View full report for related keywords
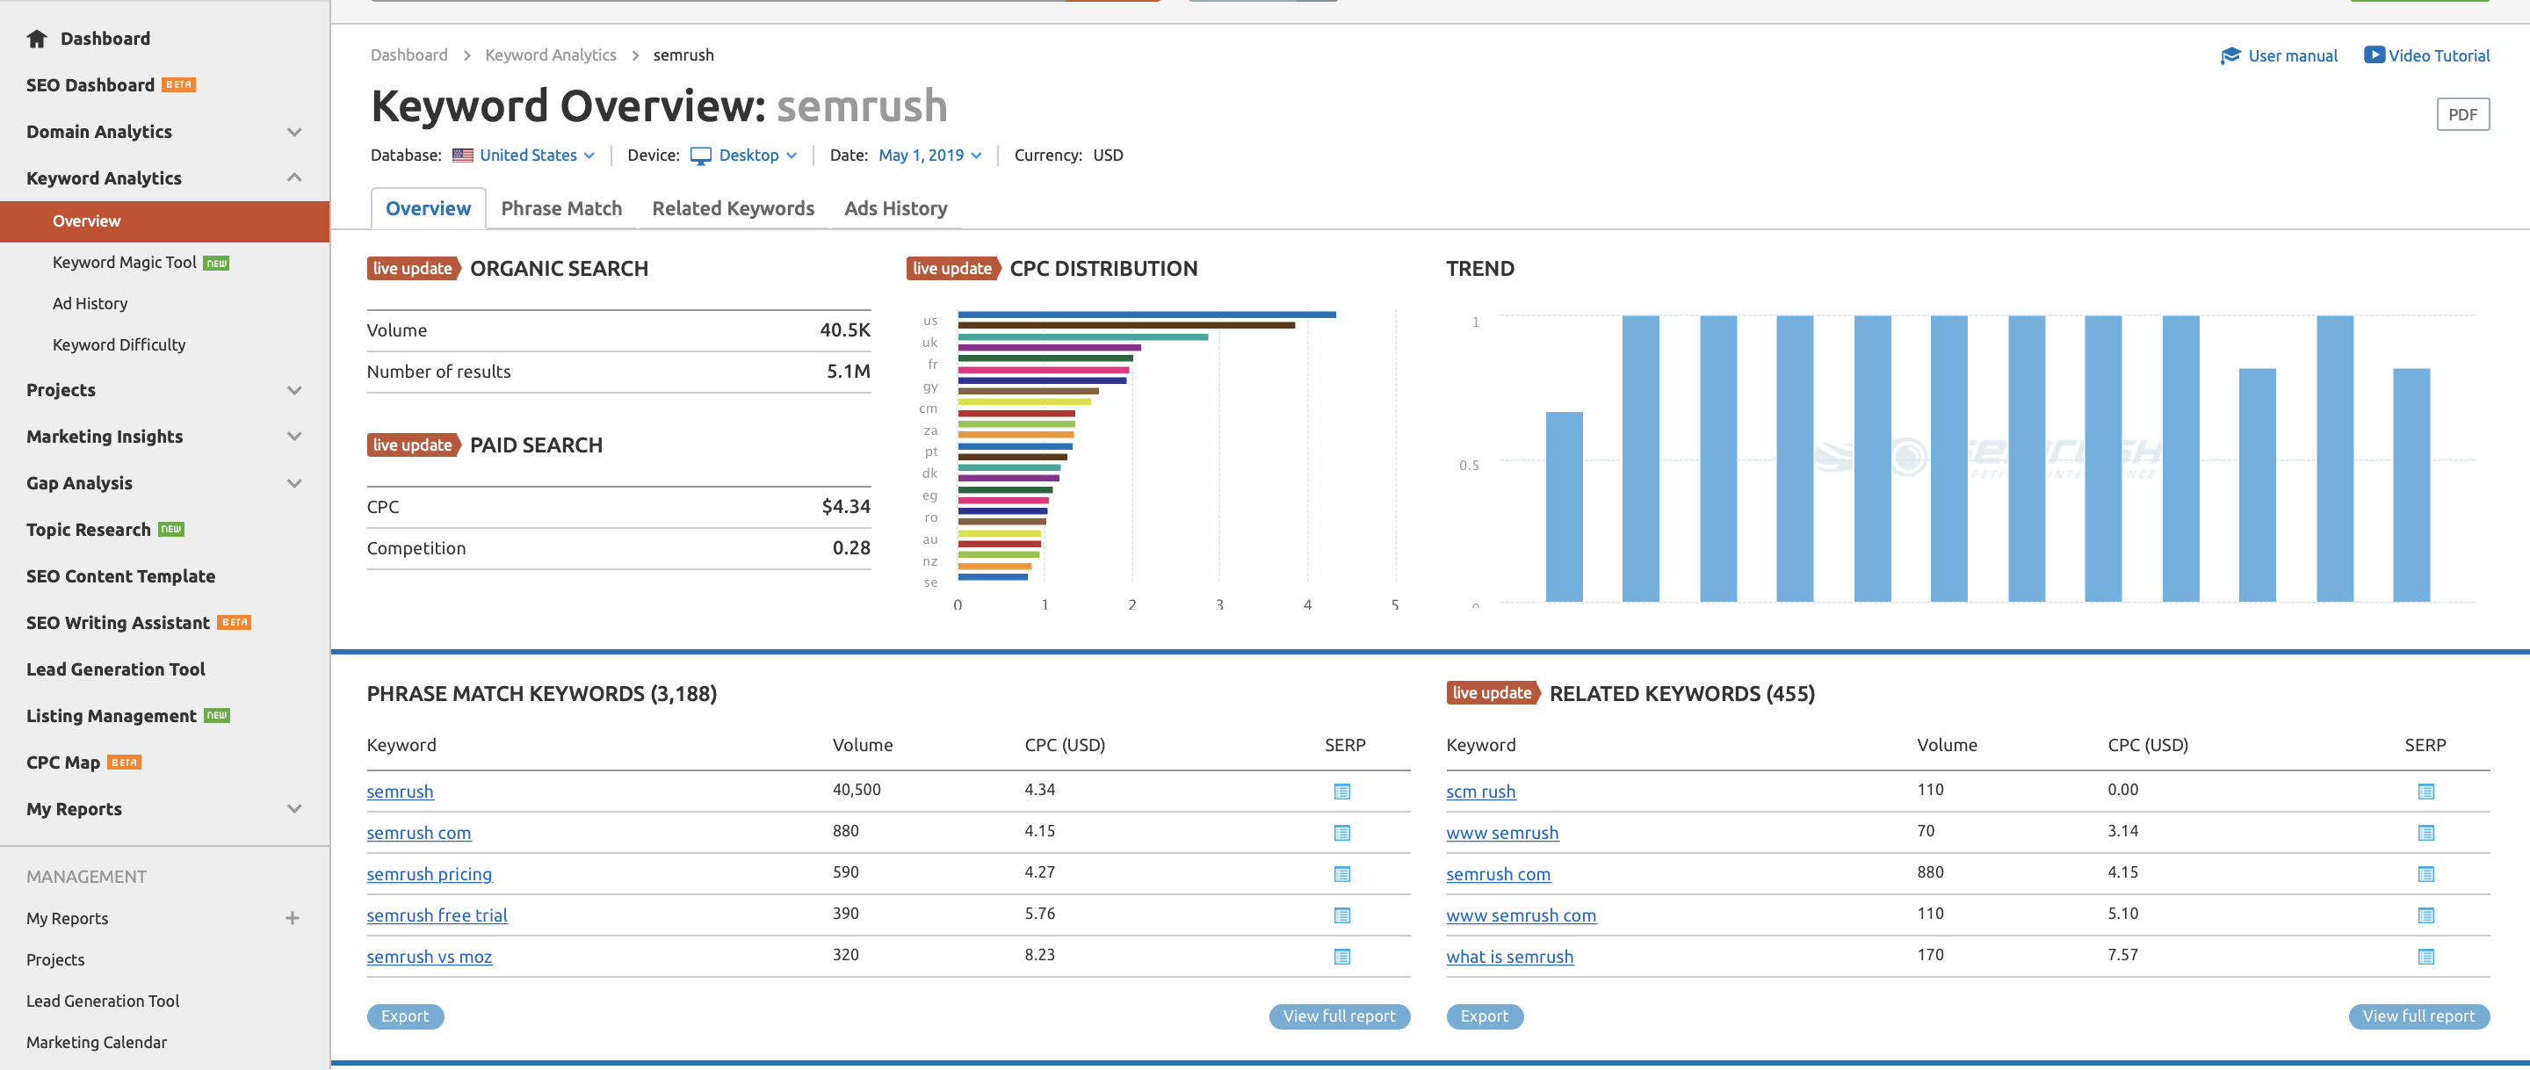Image resolution: width=2530 pixels, height=1070 pixels. coord(2418,1016)
